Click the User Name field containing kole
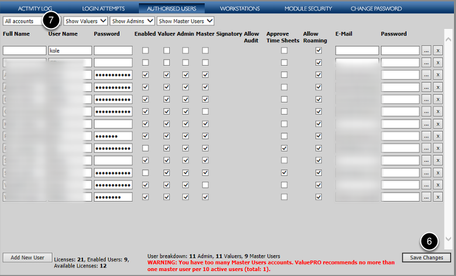The image size is (456, 276). coord(70,51)
